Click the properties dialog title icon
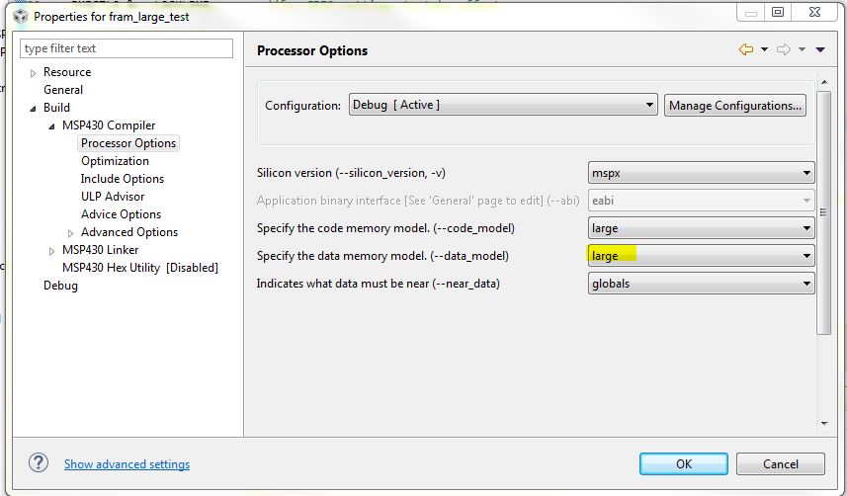Viewport: 847px width, 496px height. pyautogui.click(x=20, y=16)
